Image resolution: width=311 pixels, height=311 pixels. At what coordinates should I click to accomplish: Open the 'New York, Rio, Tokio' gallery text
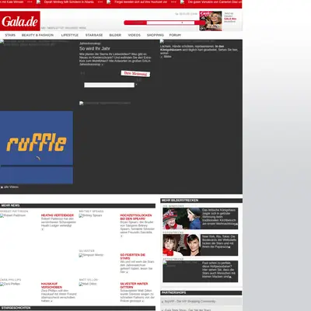coord(219,242)
